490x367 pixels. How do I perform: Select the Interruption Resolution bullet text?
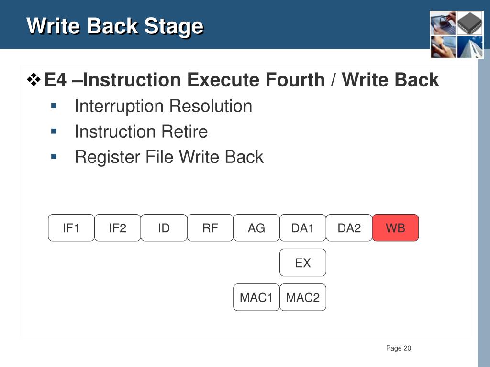tap(164, 106)
